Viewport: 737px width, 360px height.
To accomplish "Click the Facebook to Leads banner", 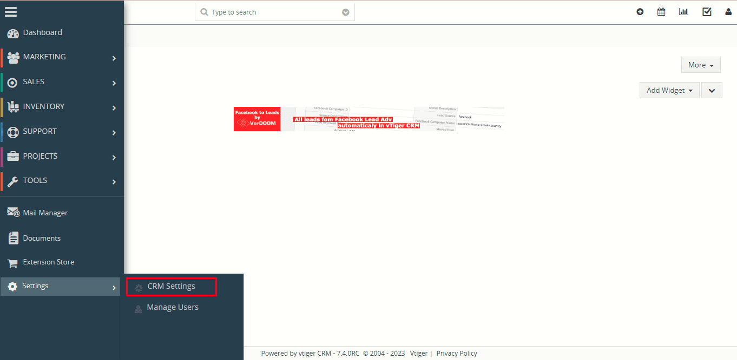I will click(x=368, y=119).
